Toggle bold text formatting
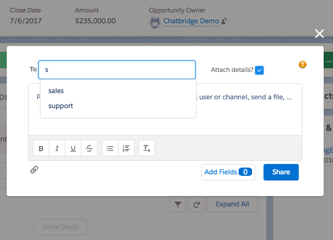The height and width of the screenshot is (240, 333). pyautogui.click(x=41, y=148)
